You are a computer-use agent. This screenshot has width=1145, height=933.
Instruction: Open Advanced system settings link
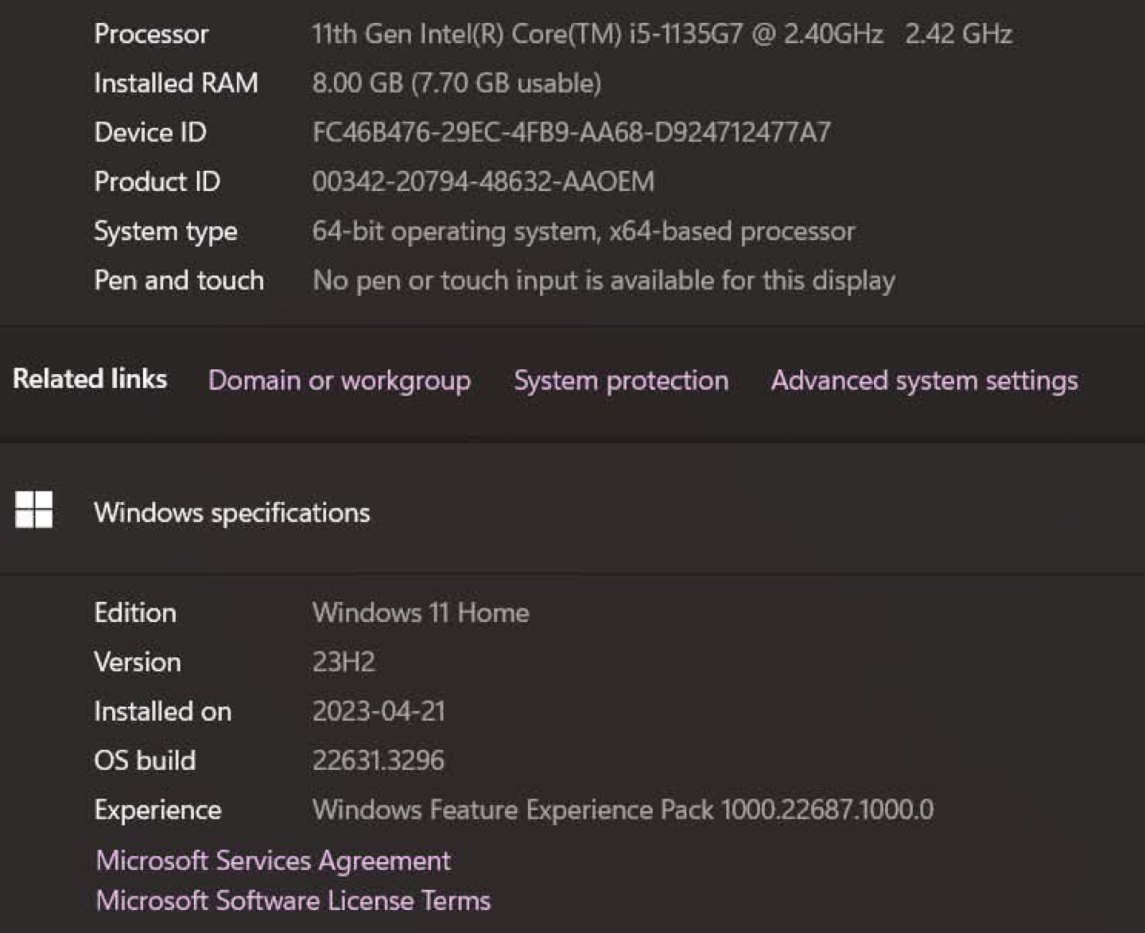(x=925, y=381)
